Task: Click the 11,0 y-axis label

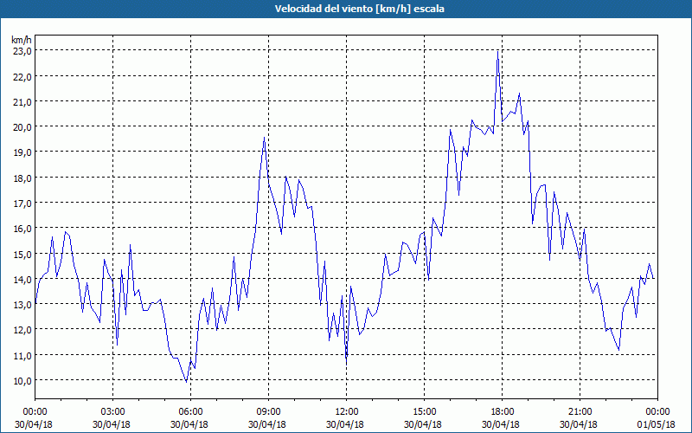Action: (x=22, y=355)
